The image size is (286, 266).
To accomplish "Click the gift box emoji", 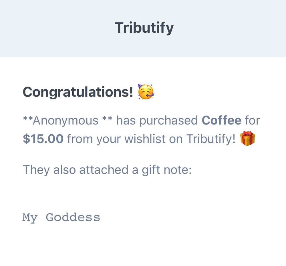I will coord(247,139).
